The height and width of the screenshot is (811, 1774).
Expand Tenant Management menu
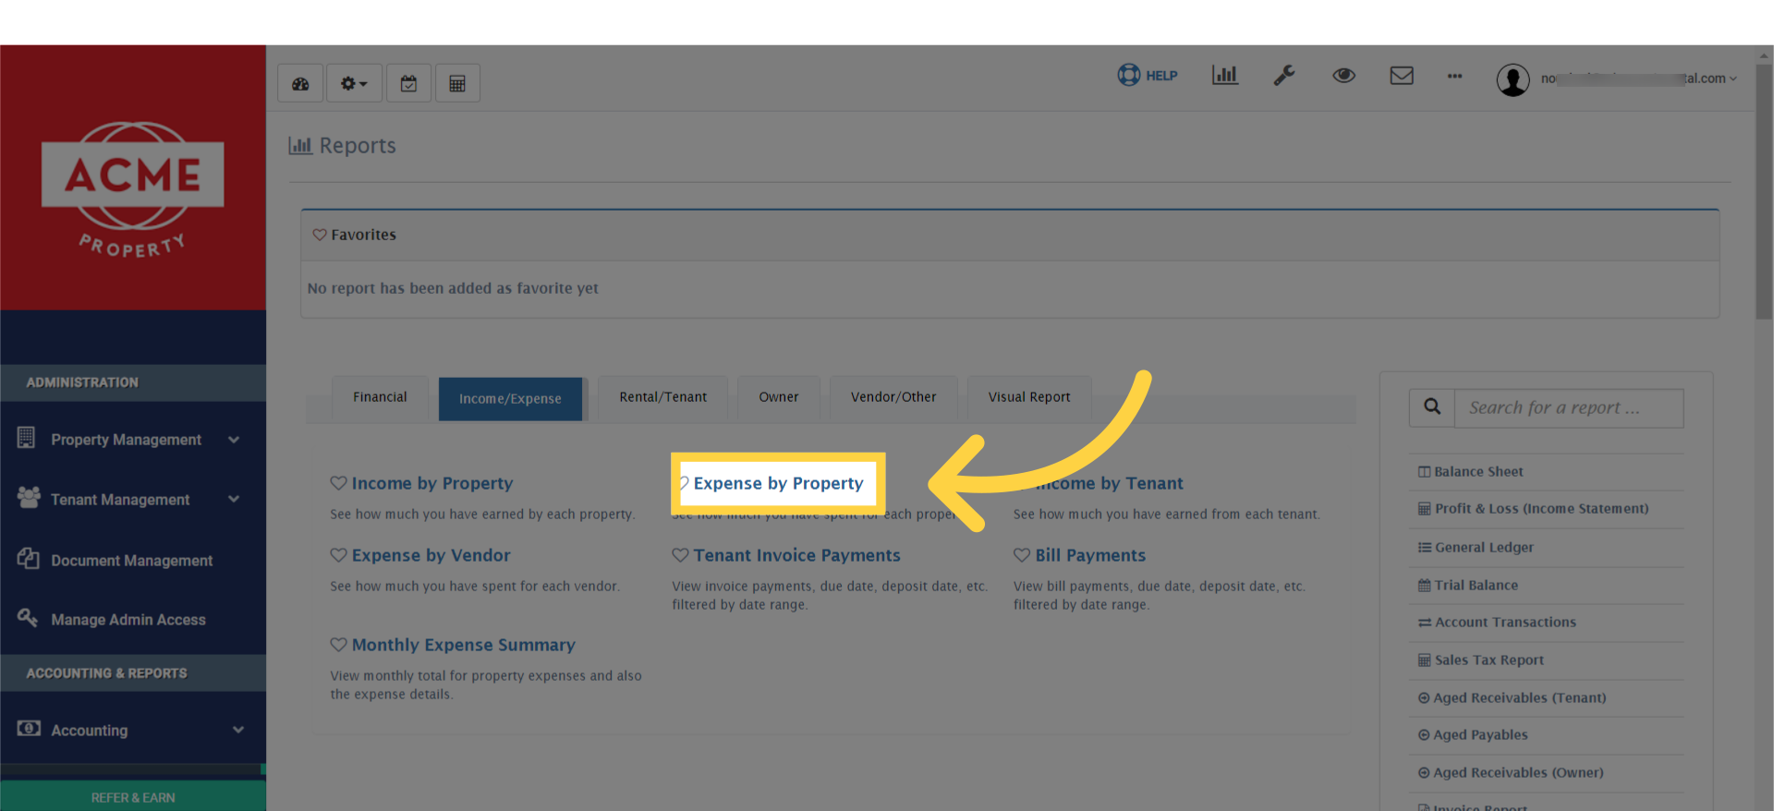point(133,500)
